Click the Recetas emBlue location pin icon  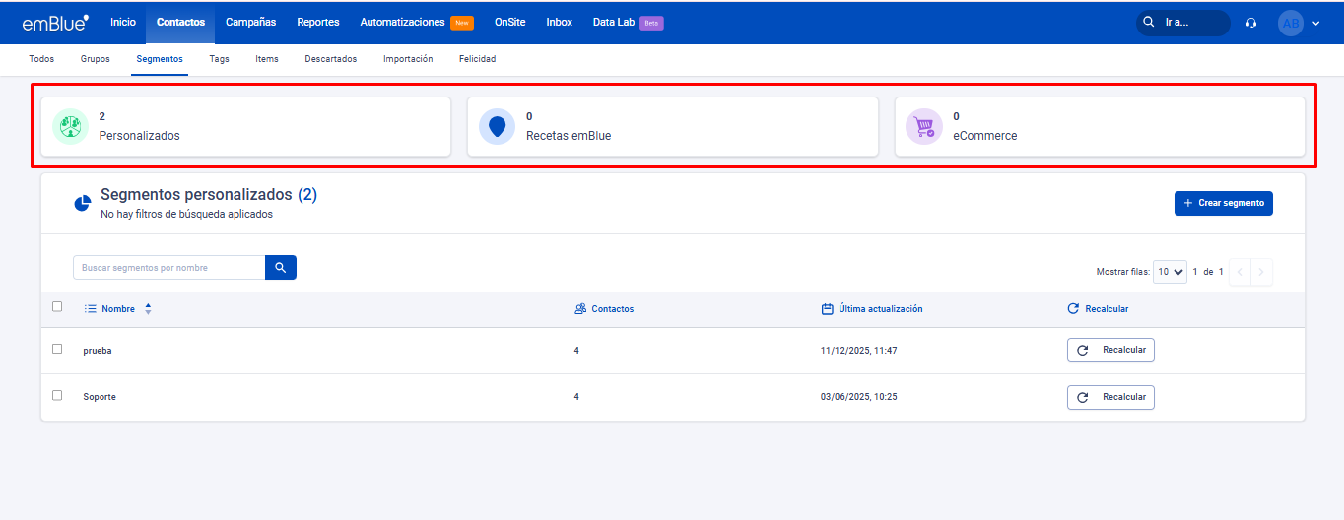click(x=498, y=127)
